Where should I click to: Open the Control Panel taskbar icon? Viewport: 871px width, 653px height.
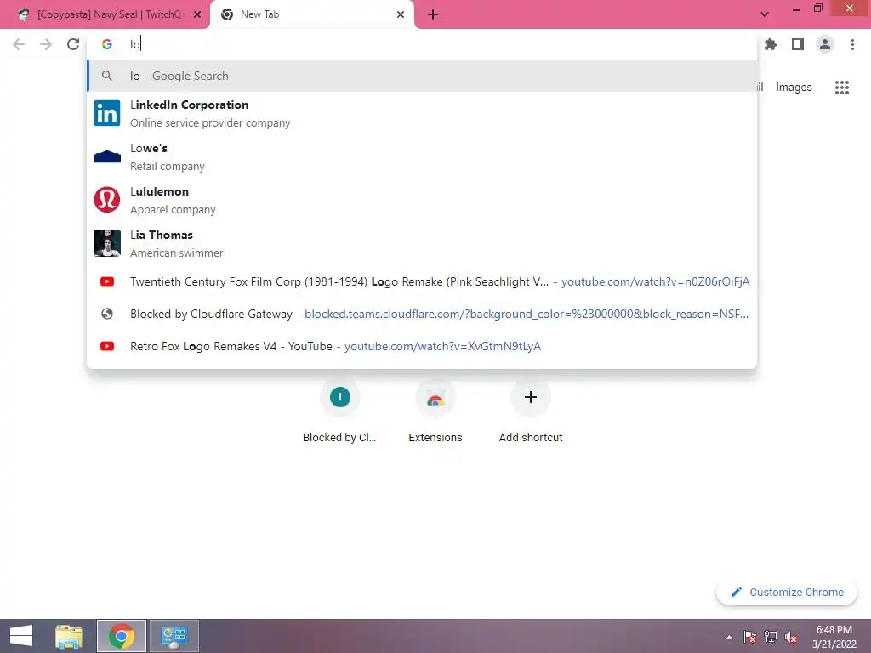(174, 636)
